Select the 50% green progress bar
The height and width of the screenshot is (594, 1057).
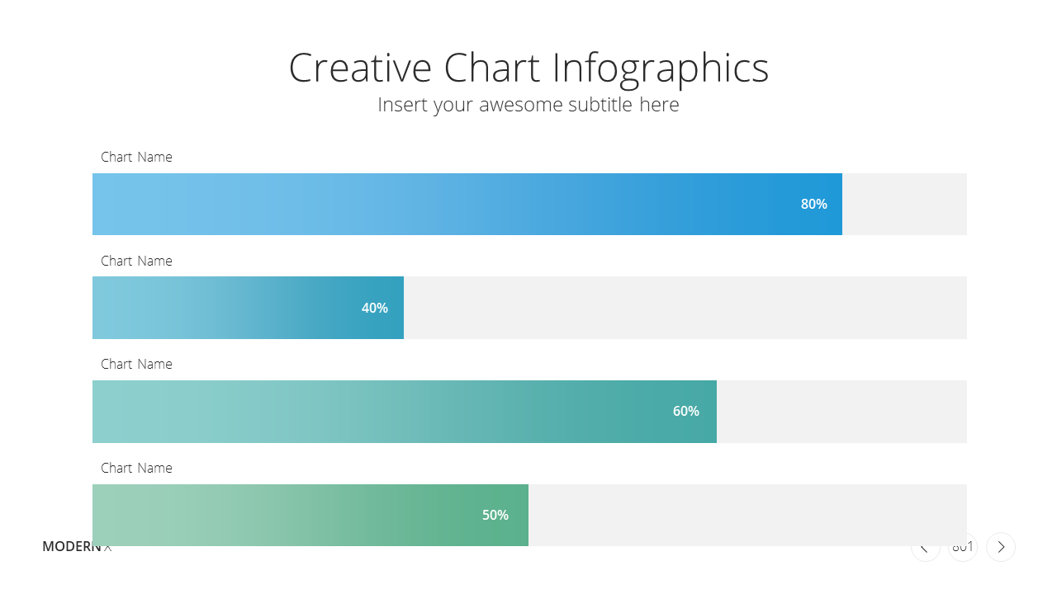[310, 515]
